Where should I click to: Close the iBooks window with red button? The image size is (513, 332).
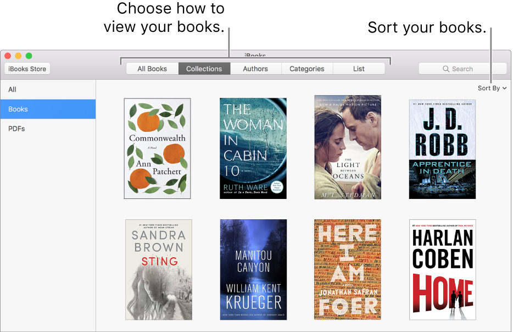coord(8,56)
